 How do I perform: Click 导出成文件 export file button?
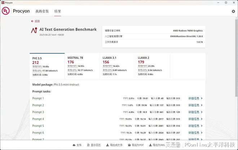pyautogui.click(x=114, y=145)
